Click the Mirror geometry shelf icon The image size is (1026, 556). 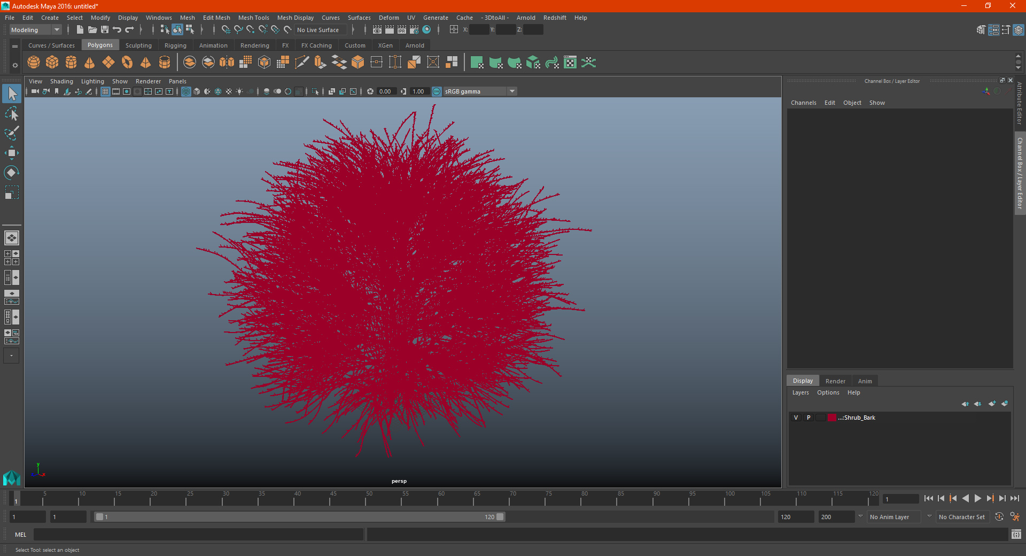227,63
